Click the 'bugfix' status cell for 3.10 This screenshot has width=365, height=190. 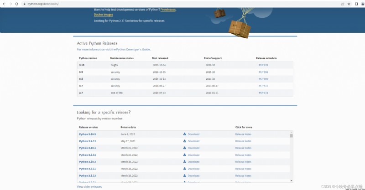(x=115, y=65)
